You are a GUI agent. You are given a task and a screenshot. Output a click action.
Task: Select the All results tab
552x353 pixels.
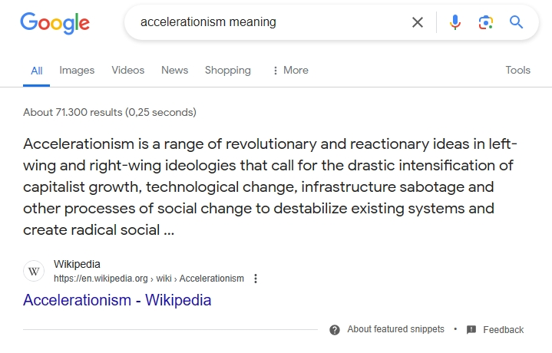(36, 71)
